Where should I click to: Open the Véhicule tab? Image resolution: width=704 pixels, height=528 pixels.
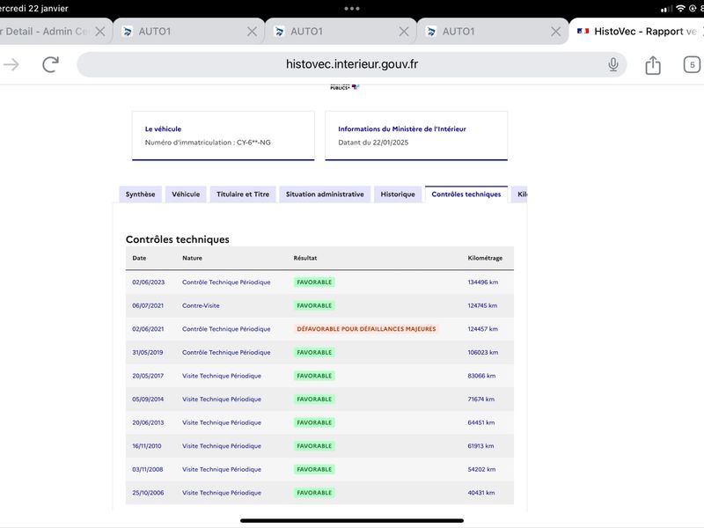[186, 194]
